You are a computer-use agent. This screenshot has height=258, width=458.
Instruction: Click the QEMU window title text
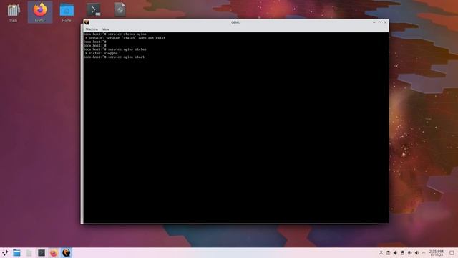click(x=235, y=22)
